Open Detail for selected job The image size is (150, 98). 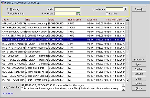[x=139, y=79]
